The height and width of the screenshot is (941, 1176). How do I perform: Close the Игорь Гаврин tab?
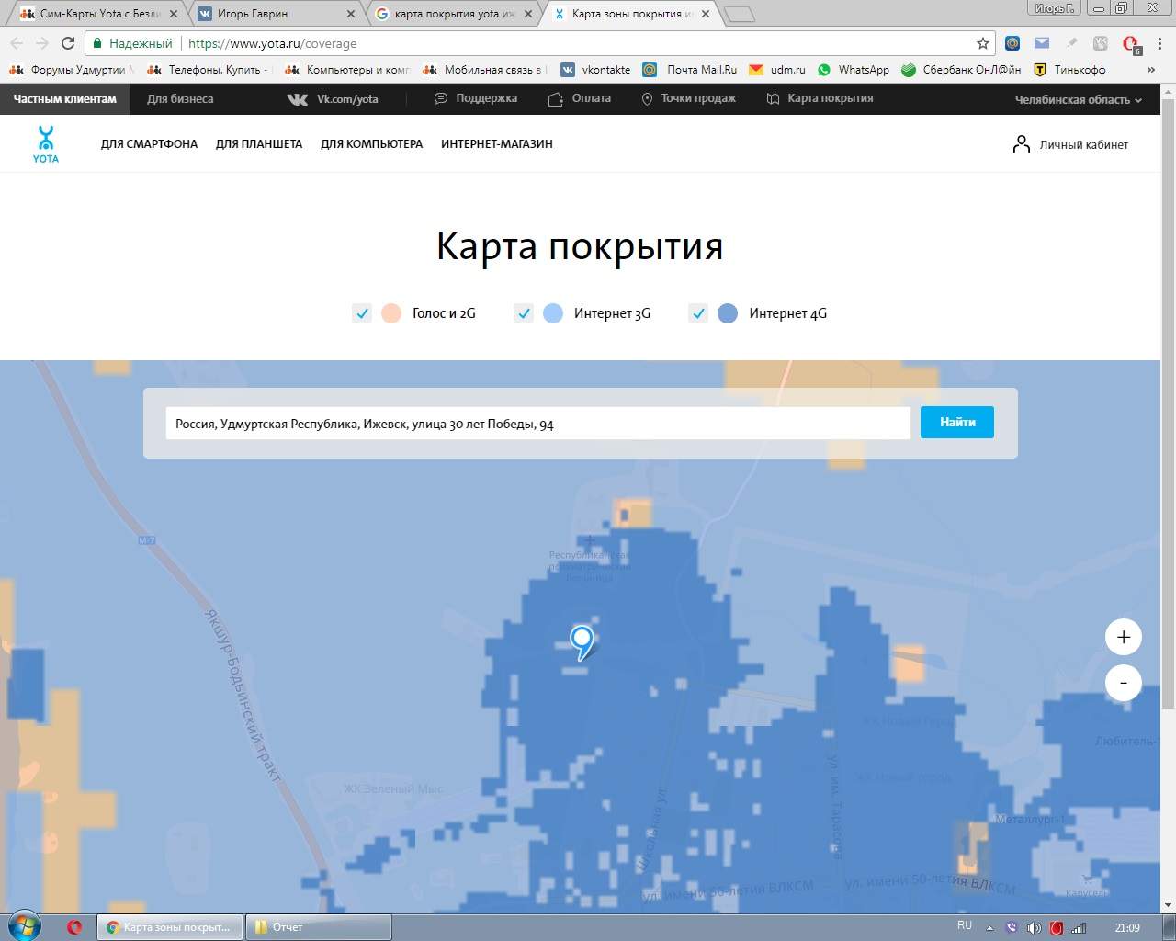350,14
